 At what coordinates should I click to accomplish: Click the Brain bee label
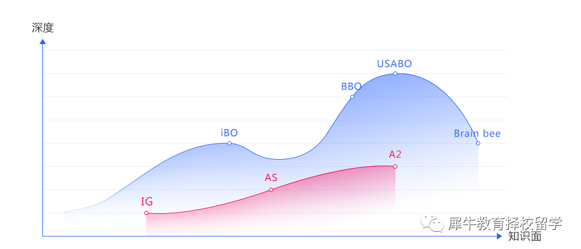pos(477,133)
